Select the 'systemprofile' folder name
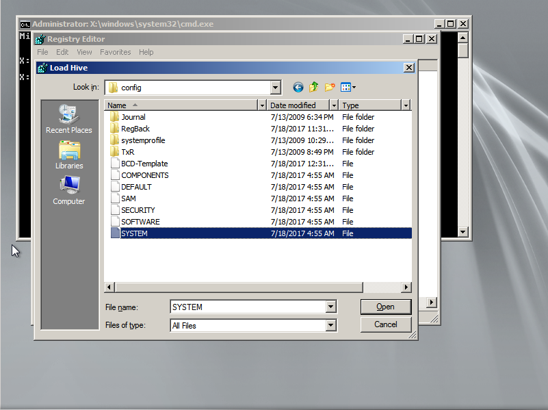This screenshot has height=410, width=548. [x=143, y=140]
